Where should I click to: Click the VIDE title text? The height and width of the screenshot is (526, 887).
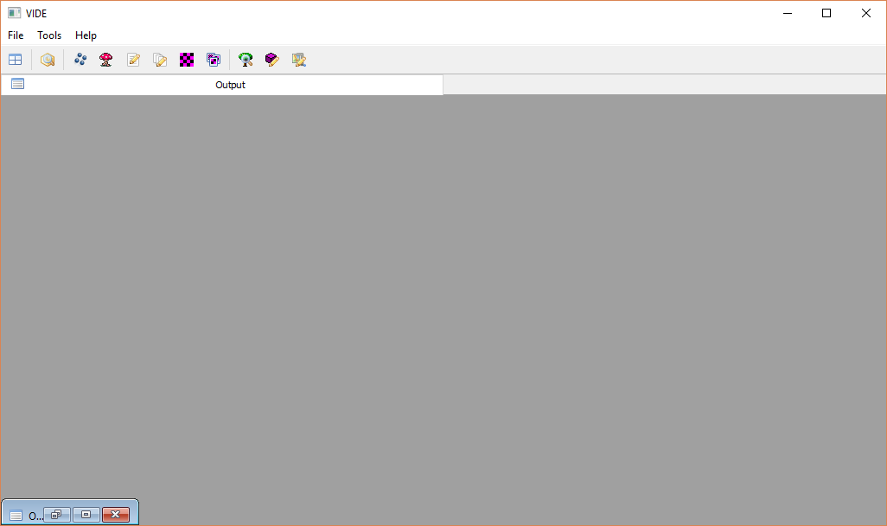36,14
